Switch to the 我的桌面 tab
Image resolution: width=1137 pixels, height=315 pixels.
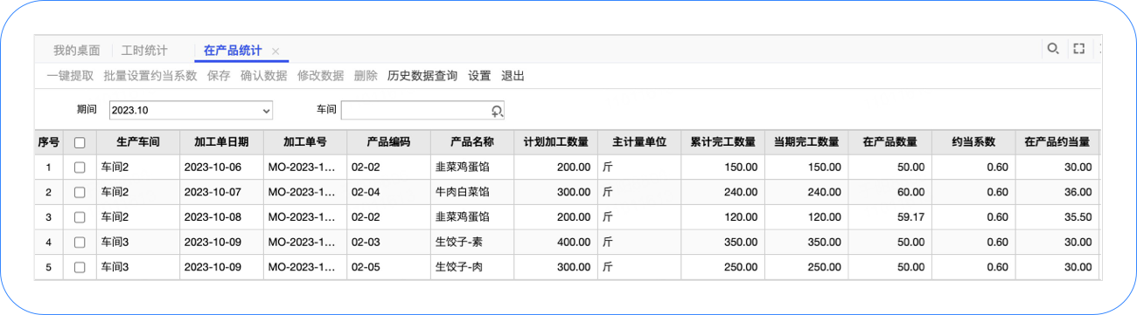coord(77,51)
